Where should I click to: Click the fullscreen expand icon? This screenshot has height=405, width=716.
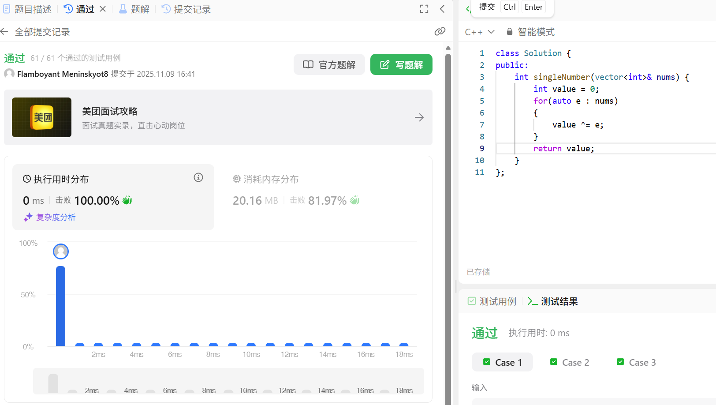(424, 9)
